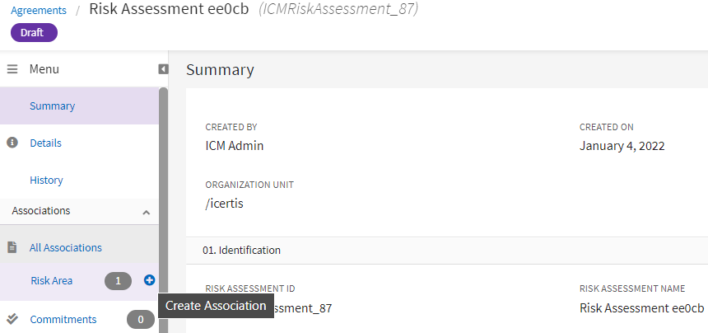Collapse the Associations section chevron
This screenshot has width=708, height=333.
pyautogui.click(x=147, y=212)
